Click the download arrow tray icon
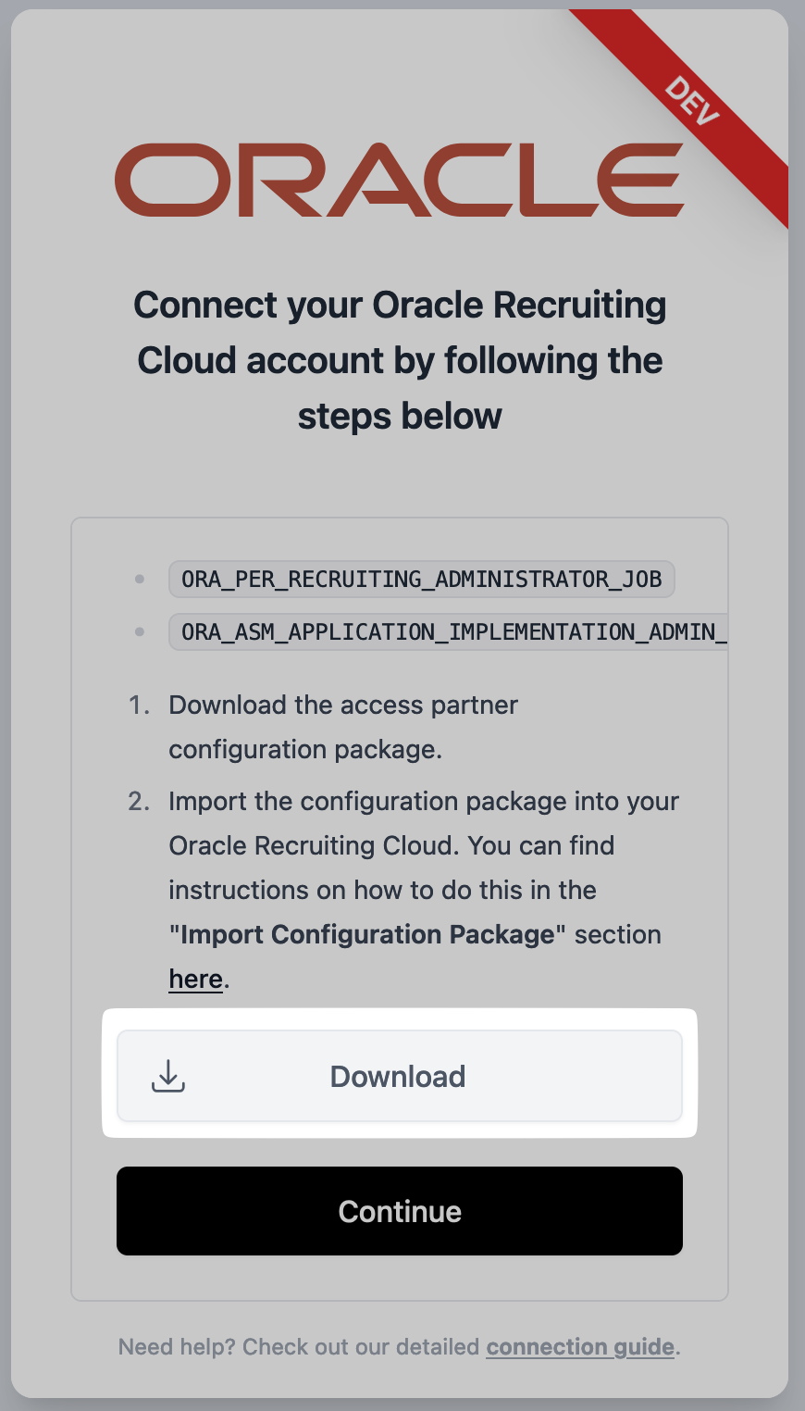The width and height of the screenshot is (805, 1411). [x=168, y=1076]
